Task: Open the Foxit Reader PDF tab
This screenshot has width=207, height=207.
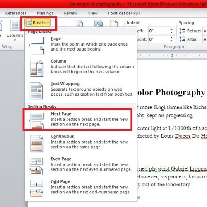Action: [124, 13]
